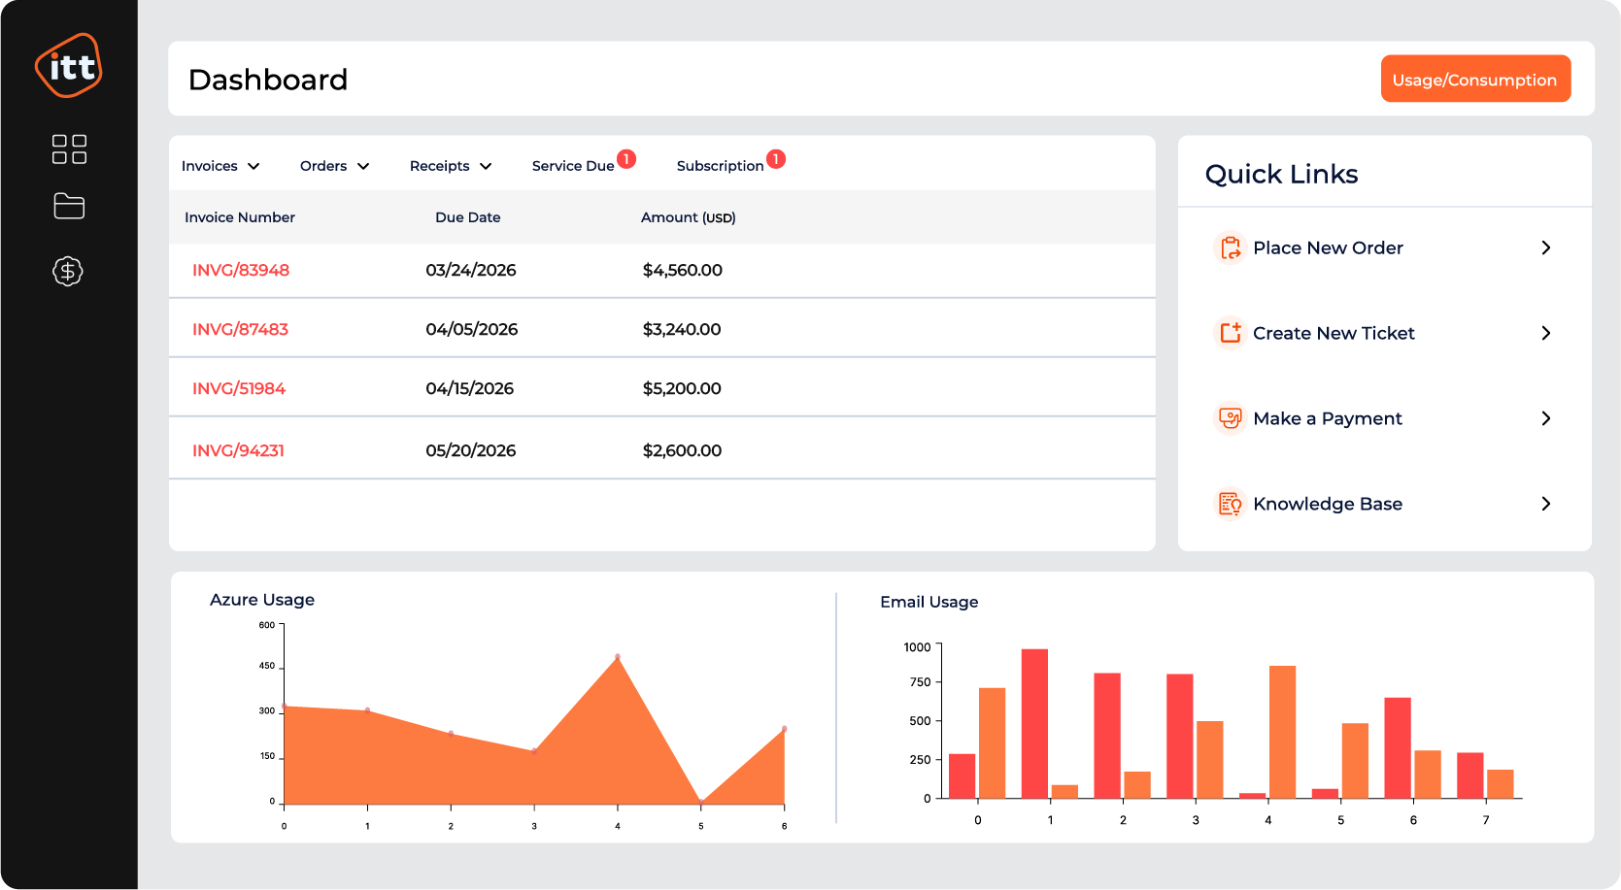Switch to the Service Due tab
This screenshot has height=890, width=1621.
pyautogui.click(x=573, y=166)
